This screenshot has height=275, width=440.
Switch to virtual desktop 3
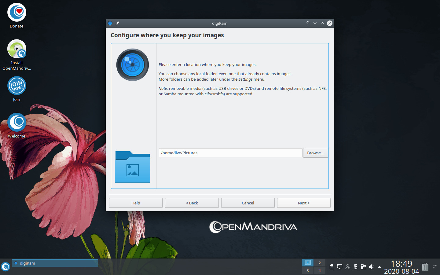pos(308,270)
